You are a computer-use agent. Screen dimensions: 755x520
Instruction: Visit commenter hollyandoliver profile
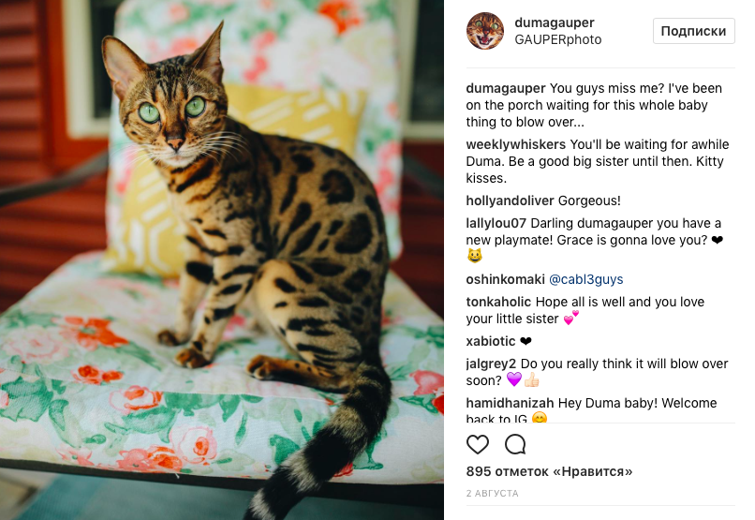510,201
